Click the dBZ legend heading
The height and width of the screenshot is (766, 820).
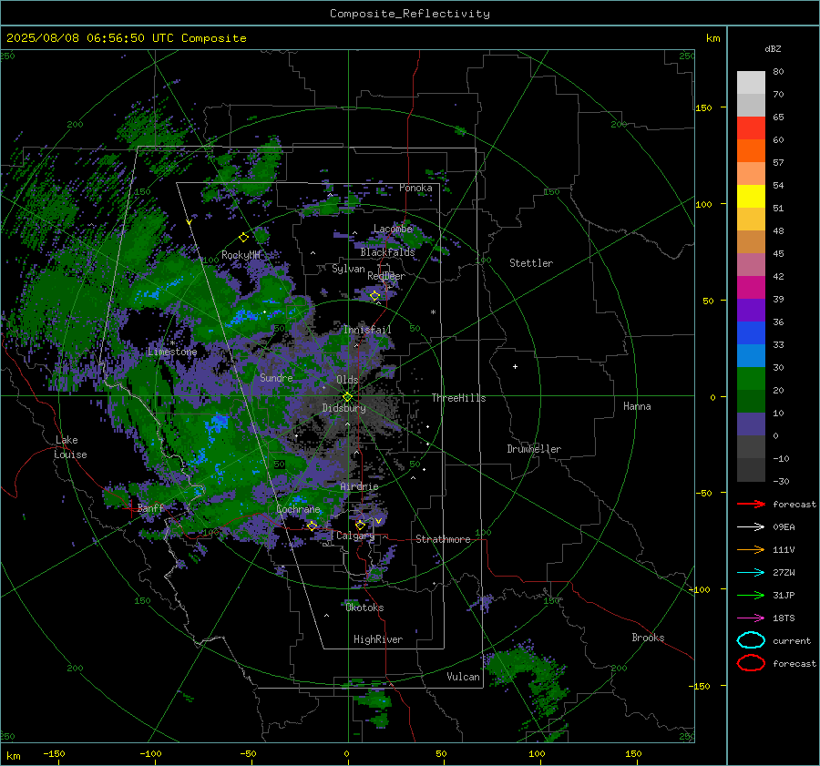(x=773, y=48)
